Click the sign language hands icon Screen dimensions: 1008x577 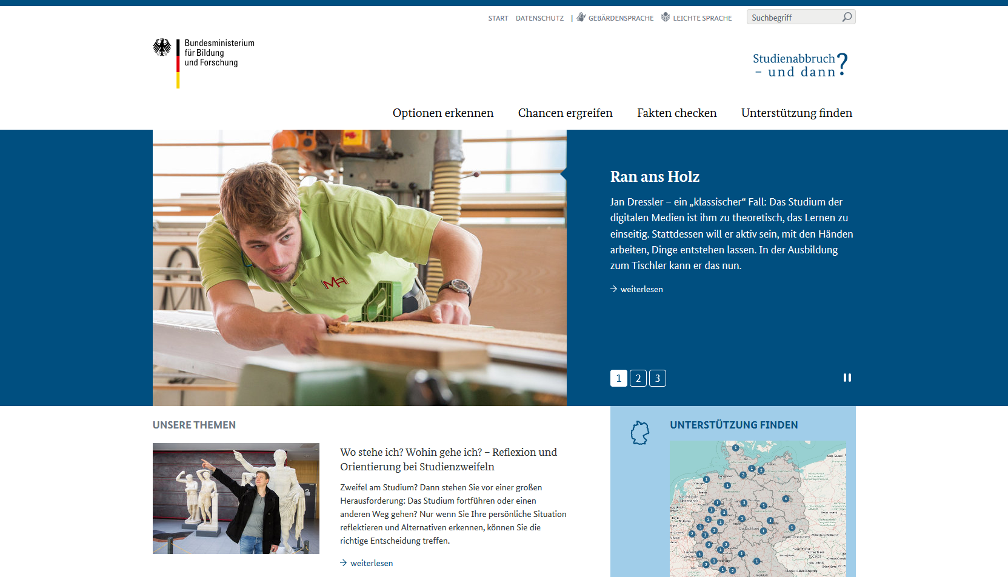(x=581, y=17)
